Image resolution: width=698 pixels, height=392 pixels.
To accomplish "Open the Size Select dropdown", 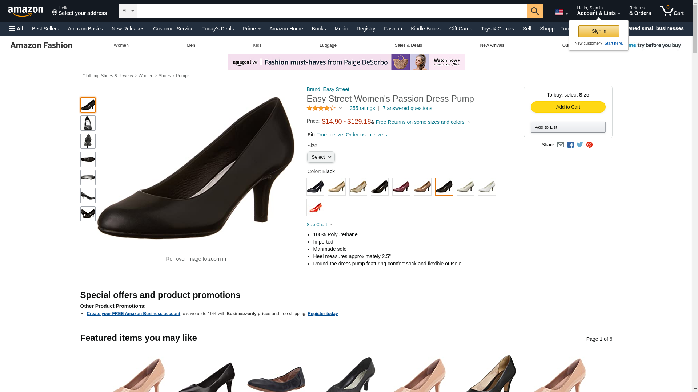I will [x=321, y=157].
